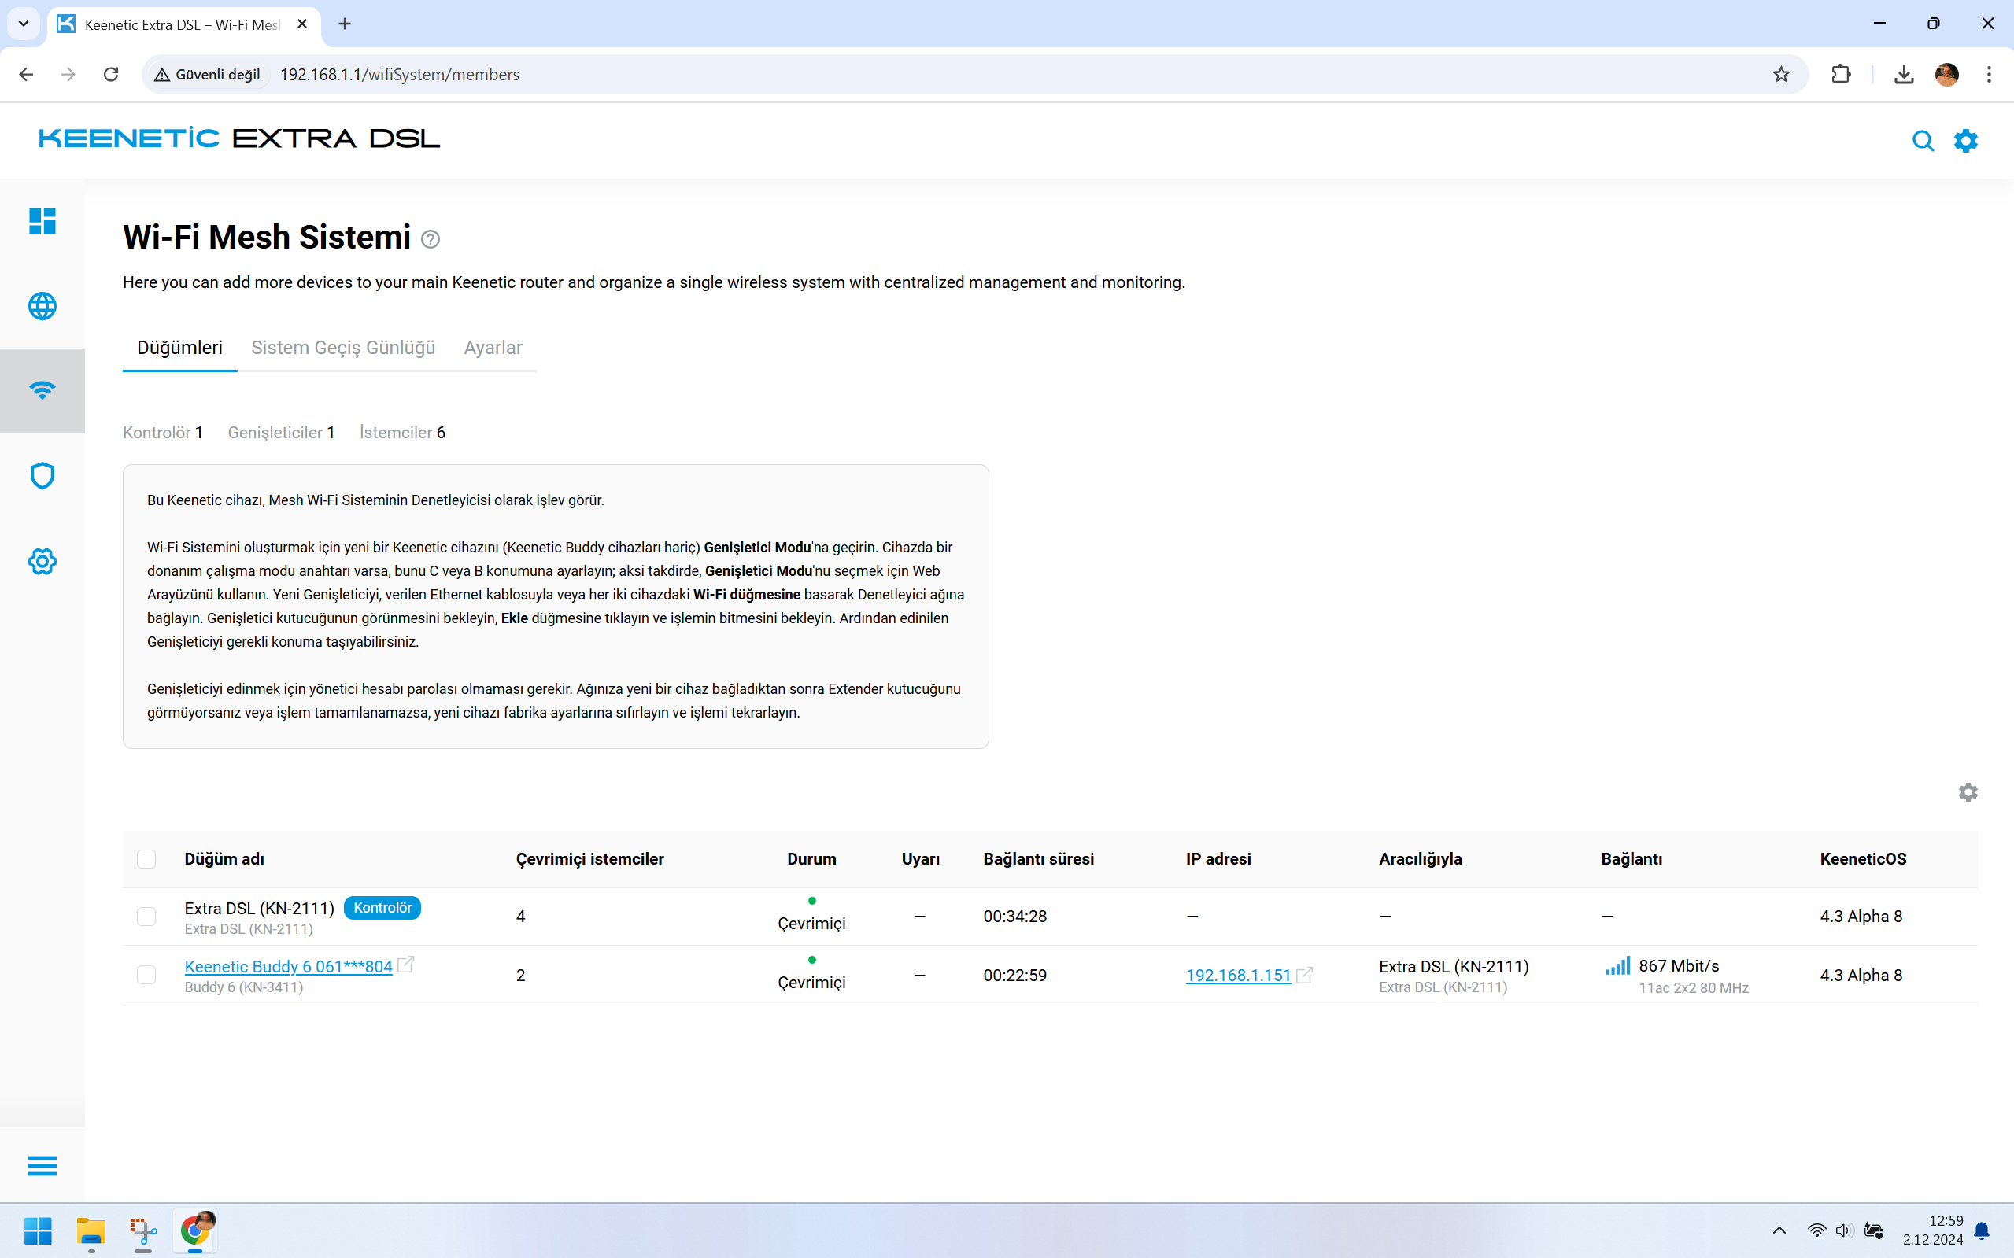
Task: Click the 00:34:28 connection time
Action: pos(1015,916)
